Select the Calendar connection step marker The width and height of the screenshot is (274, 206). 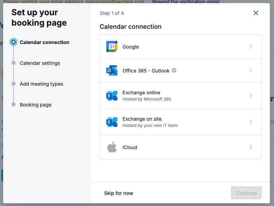(x=14, y=42)
